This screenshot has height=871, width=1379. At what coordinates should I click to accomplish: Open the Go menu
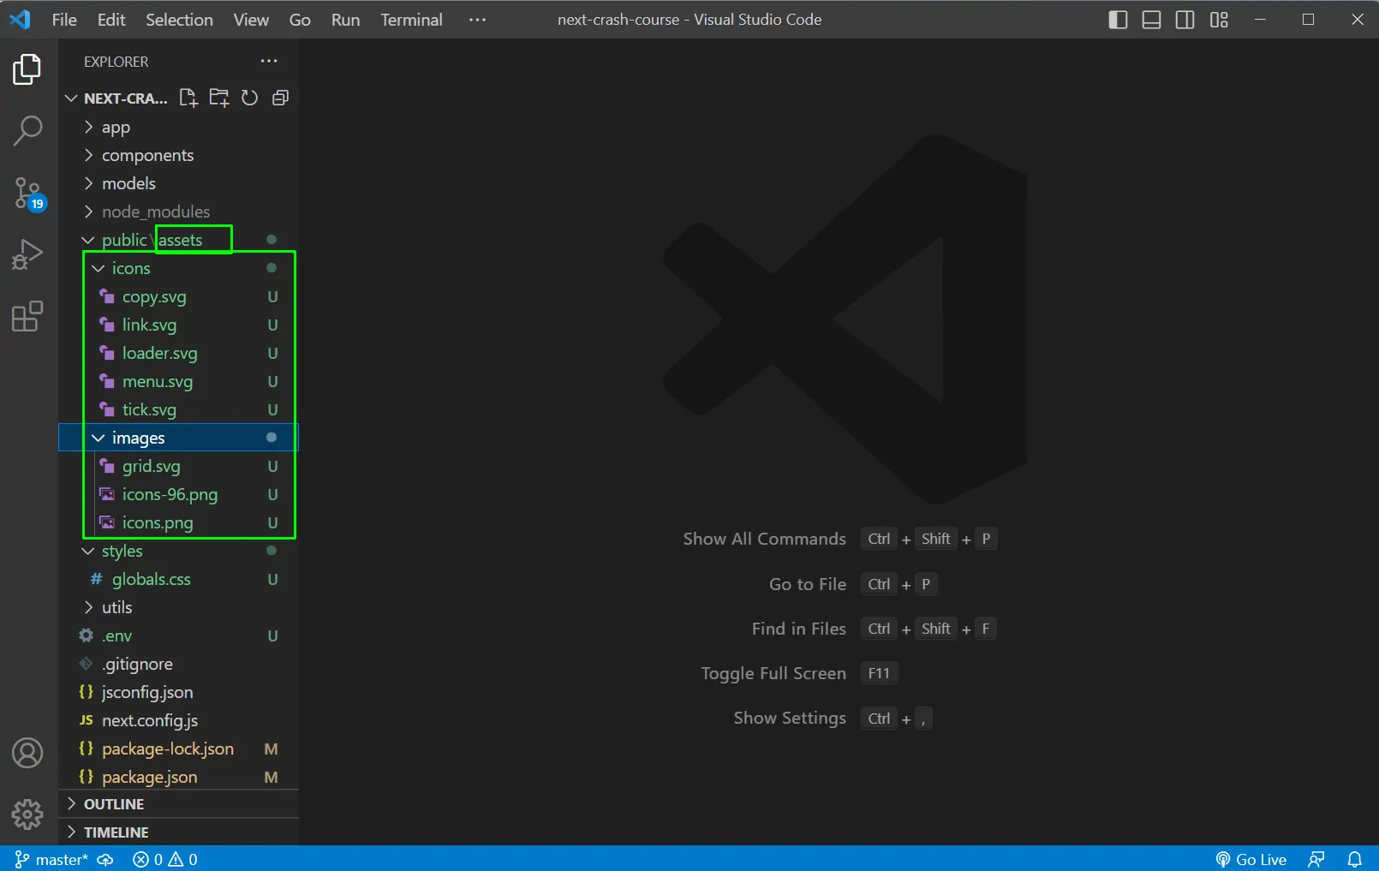tap(300, 20)
